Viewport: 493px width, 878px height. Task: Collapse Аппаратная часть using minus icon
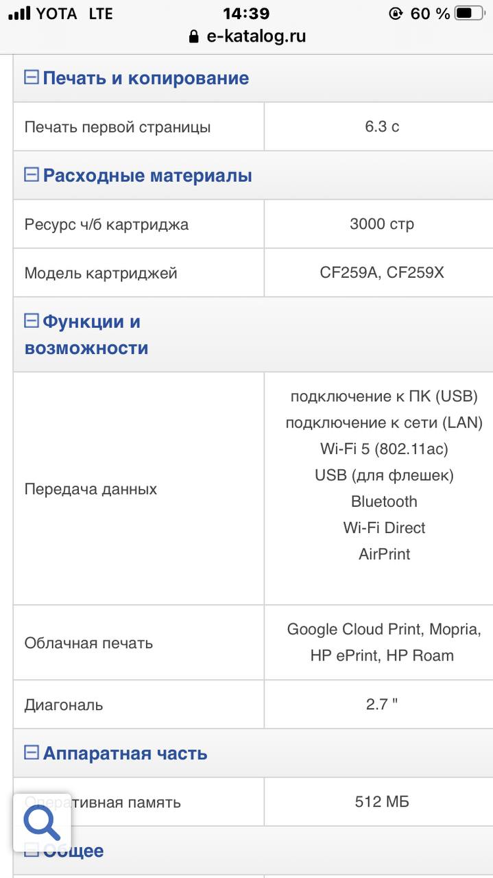32,752
